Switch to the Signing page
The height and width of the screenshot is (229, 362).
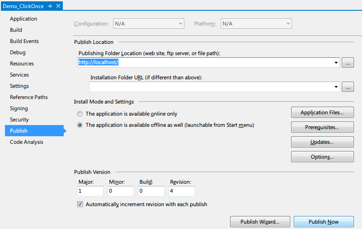point(19,108)
